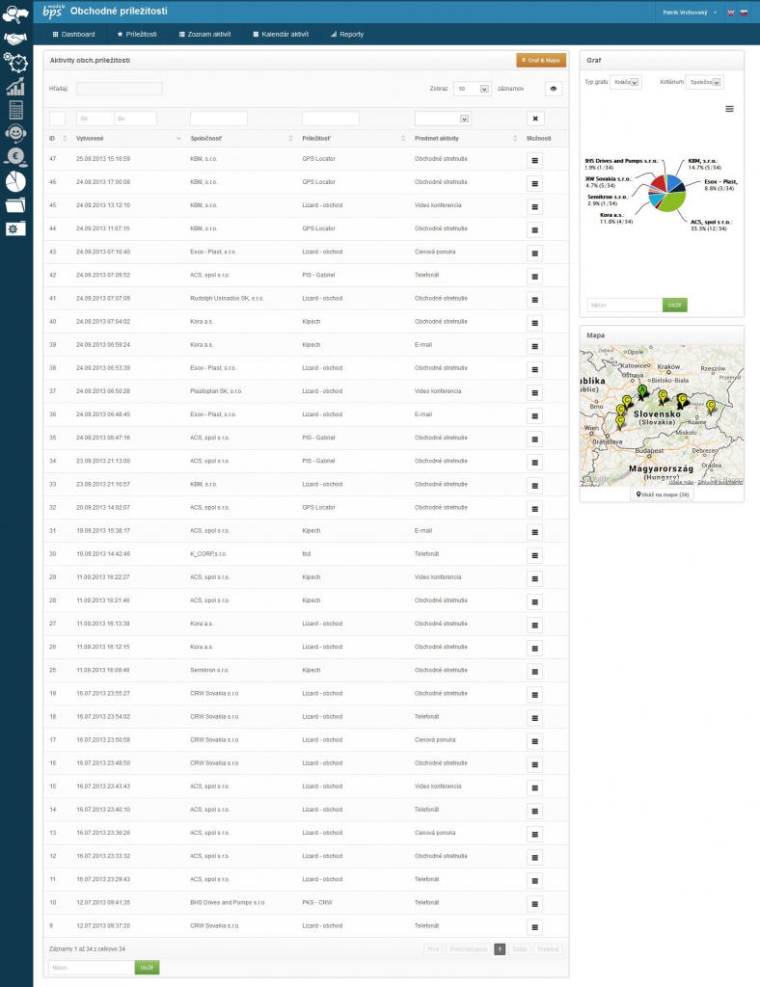
Task: Go to the Príležitosti tab
Action: click(137, 34)
